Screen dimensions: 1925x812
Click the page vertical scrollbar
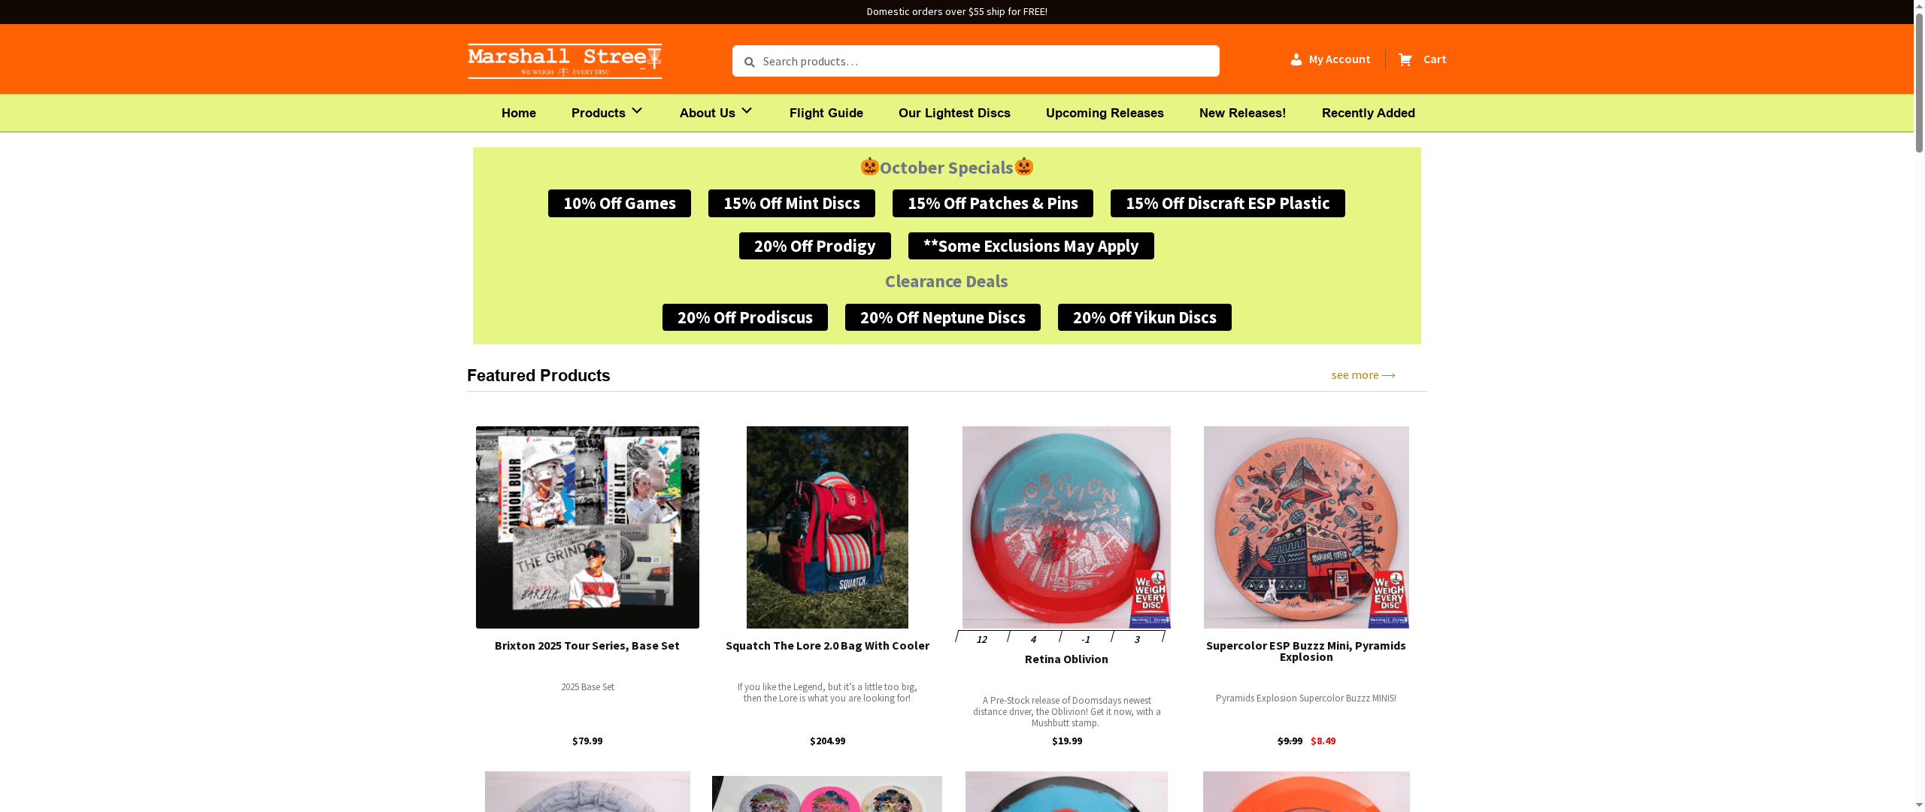pyautogui.click(x=1919, y=406)
